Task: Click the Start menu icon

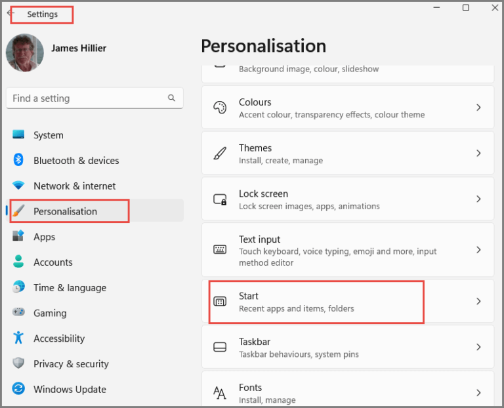Action: [x=220, y=301]
